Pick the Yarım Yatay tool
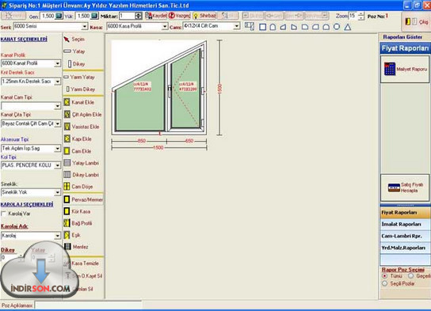 click(x=79, y=77)
